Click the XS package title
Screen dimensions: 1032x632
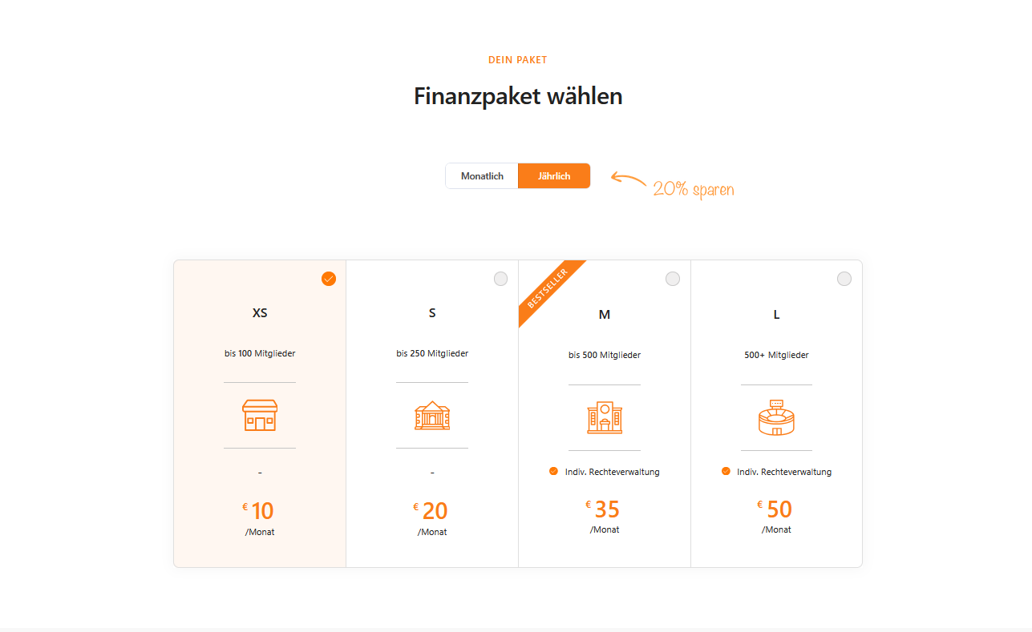pos(260,313)
